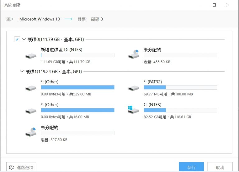Click the FAT32 partition drive icon
The image size is (239, 172).
pos(134,88)
